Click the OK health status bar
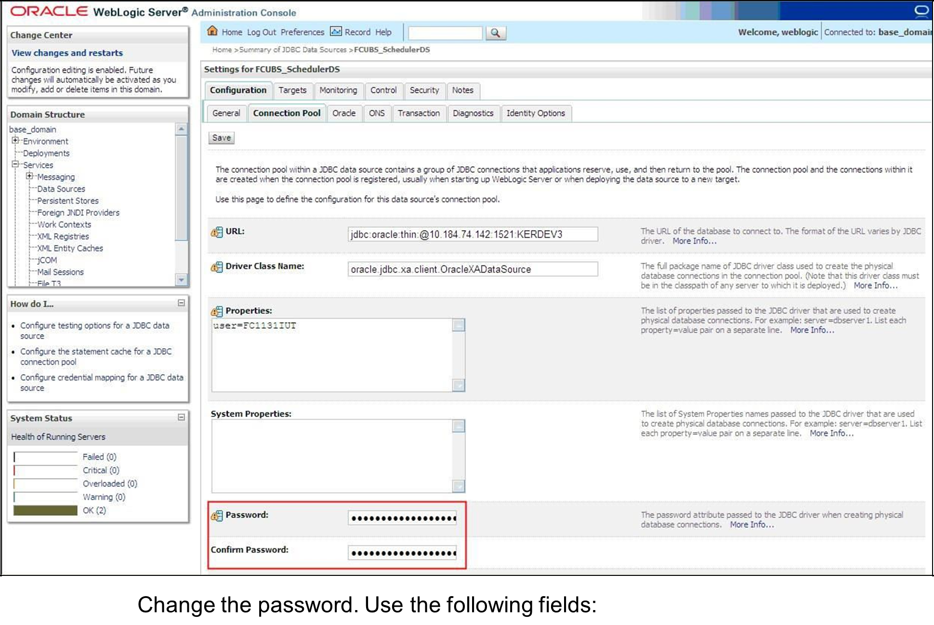Viewport: 934px width, 625px height. [x=45, y=510]
